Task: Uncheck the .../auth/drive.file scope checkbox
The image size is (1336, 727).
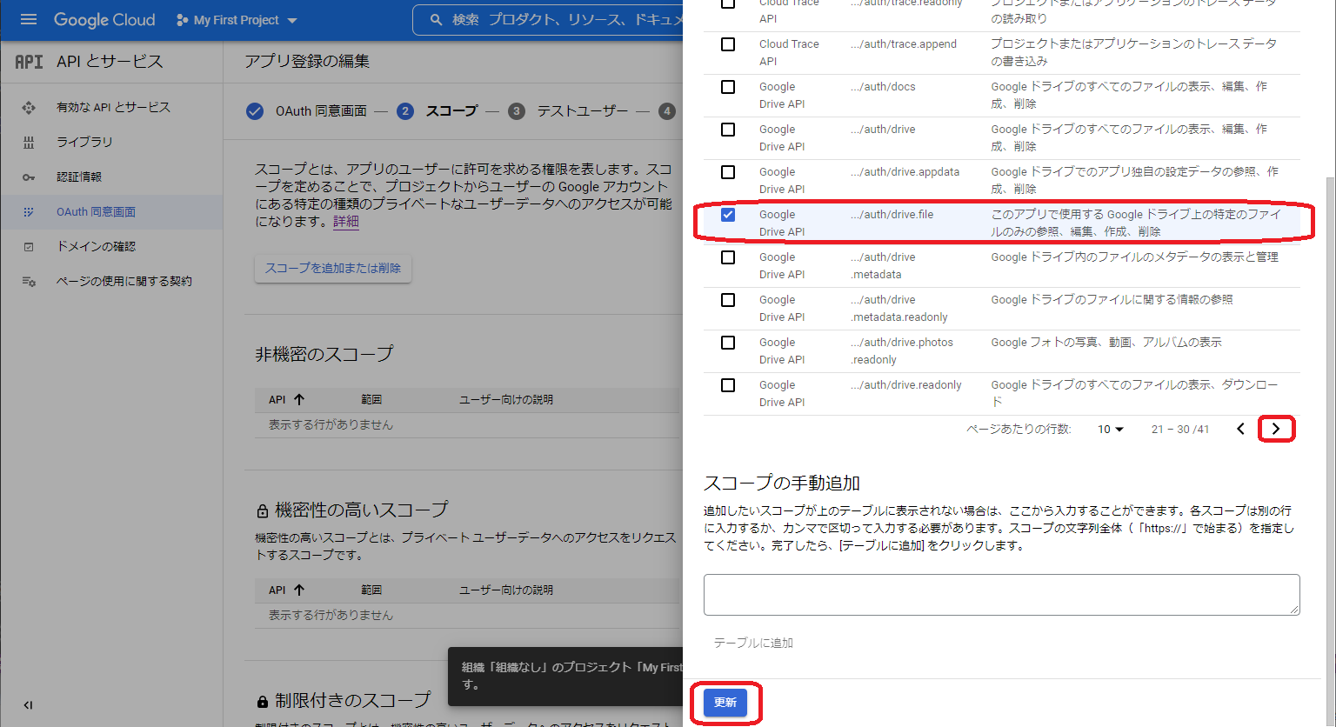Action: click(728, 215)
